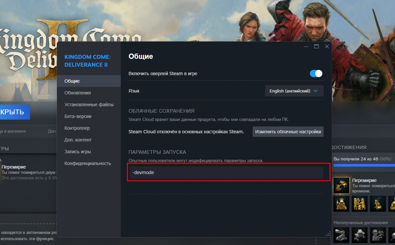Open the language dropdown set to English
395x245 pixels.
pyautogui.click(x=294, y=91)
